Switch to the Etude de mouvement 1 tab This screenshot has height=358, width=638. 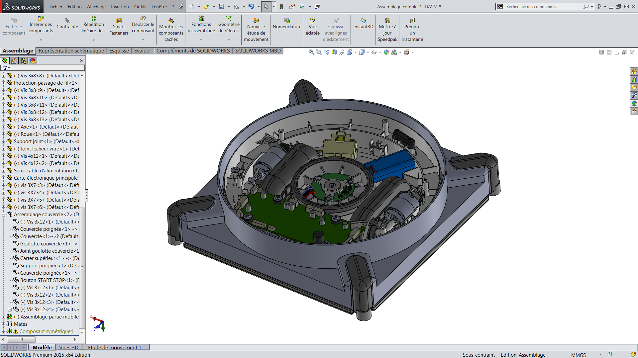coord(115,347)
